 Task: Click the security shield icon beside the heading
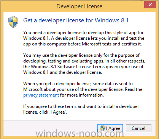pyautogui.click(x=13, y=22)
